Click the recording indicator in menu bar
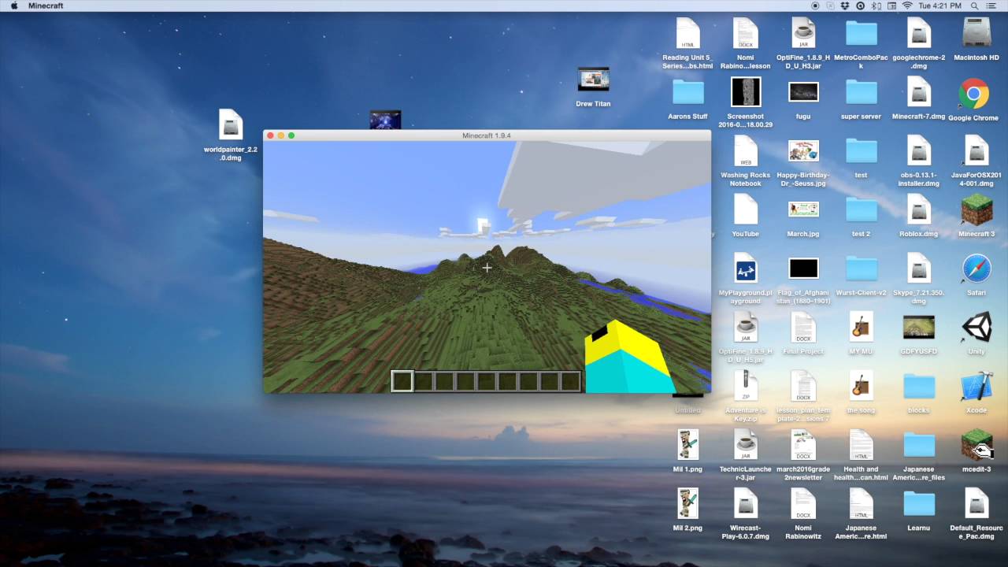This screenshot has width=1008, height=567. 815,6
